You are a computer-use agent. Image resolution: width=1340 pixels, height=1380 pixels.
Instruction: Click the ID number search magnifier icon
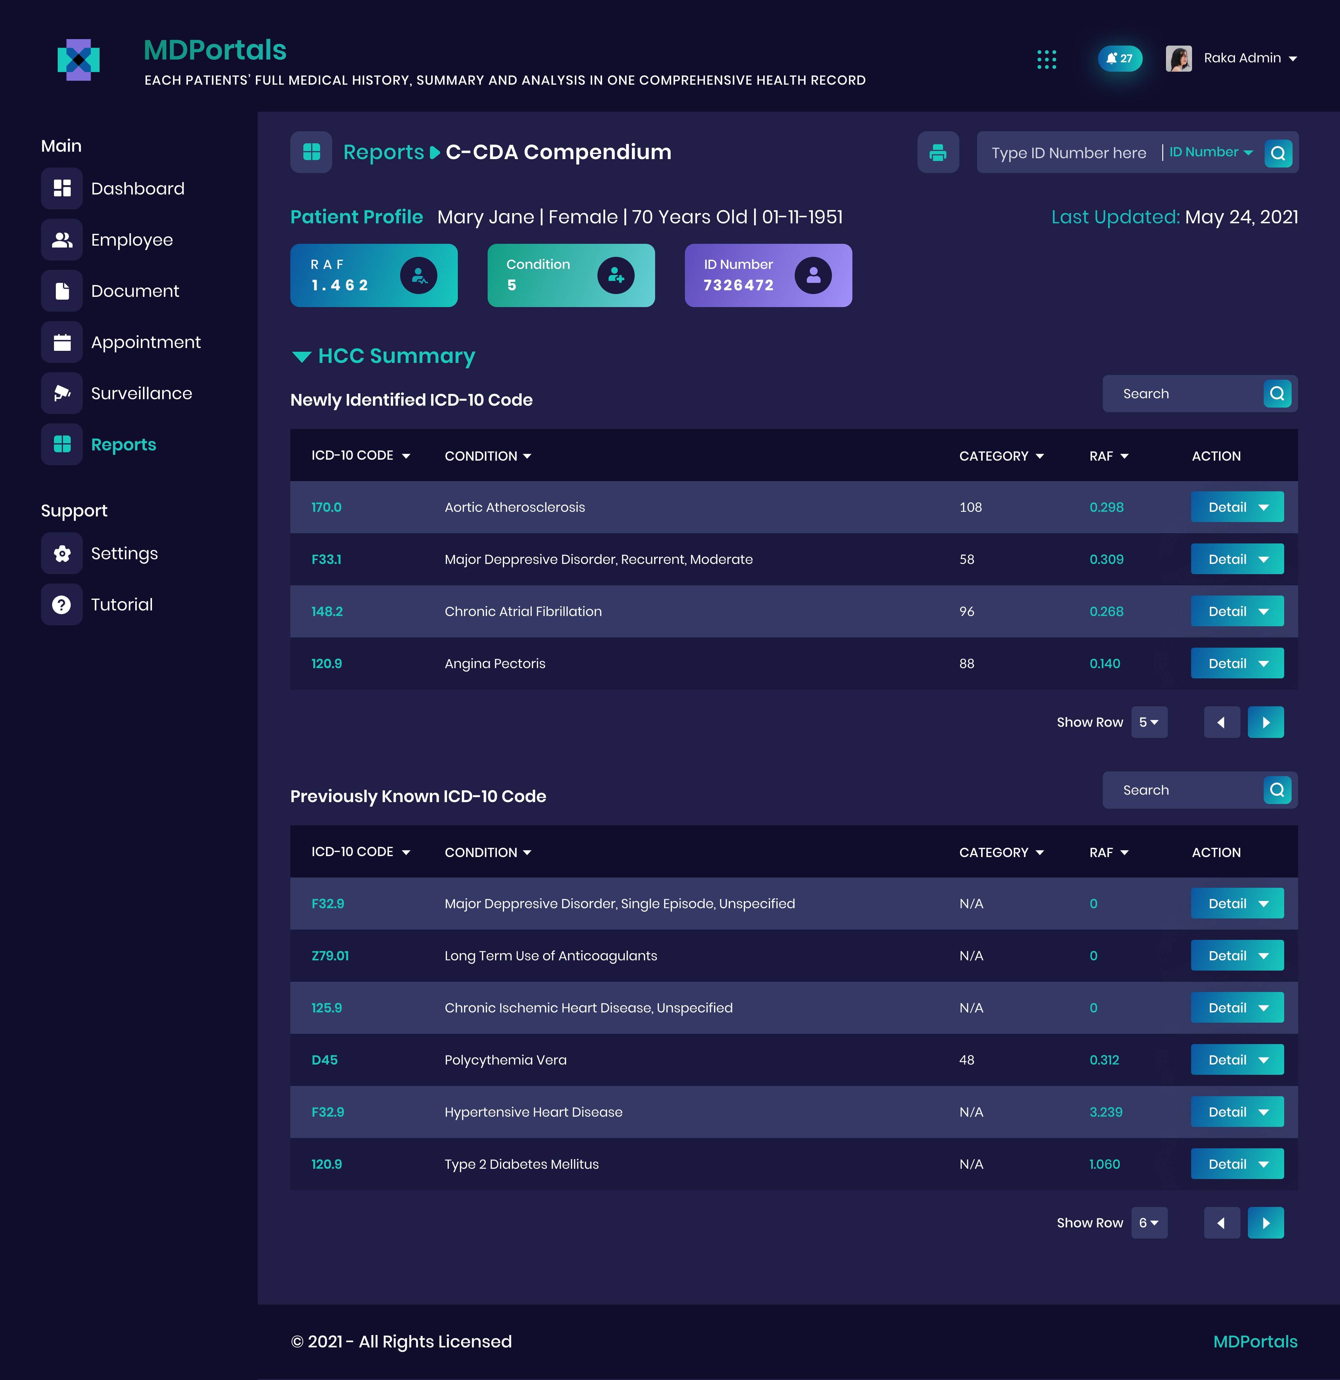pos(1278,153)
